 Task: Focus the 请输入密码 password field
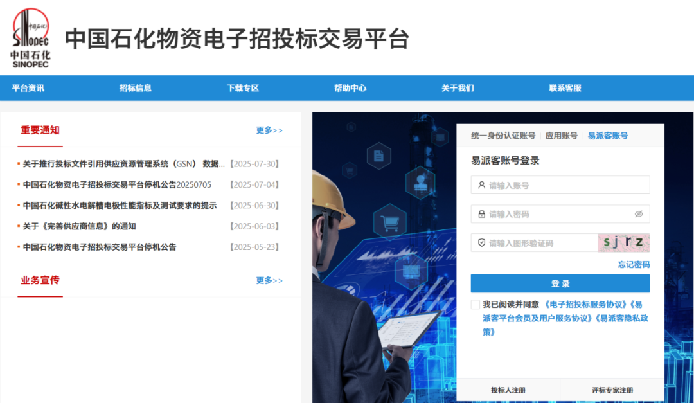(560, 214)
